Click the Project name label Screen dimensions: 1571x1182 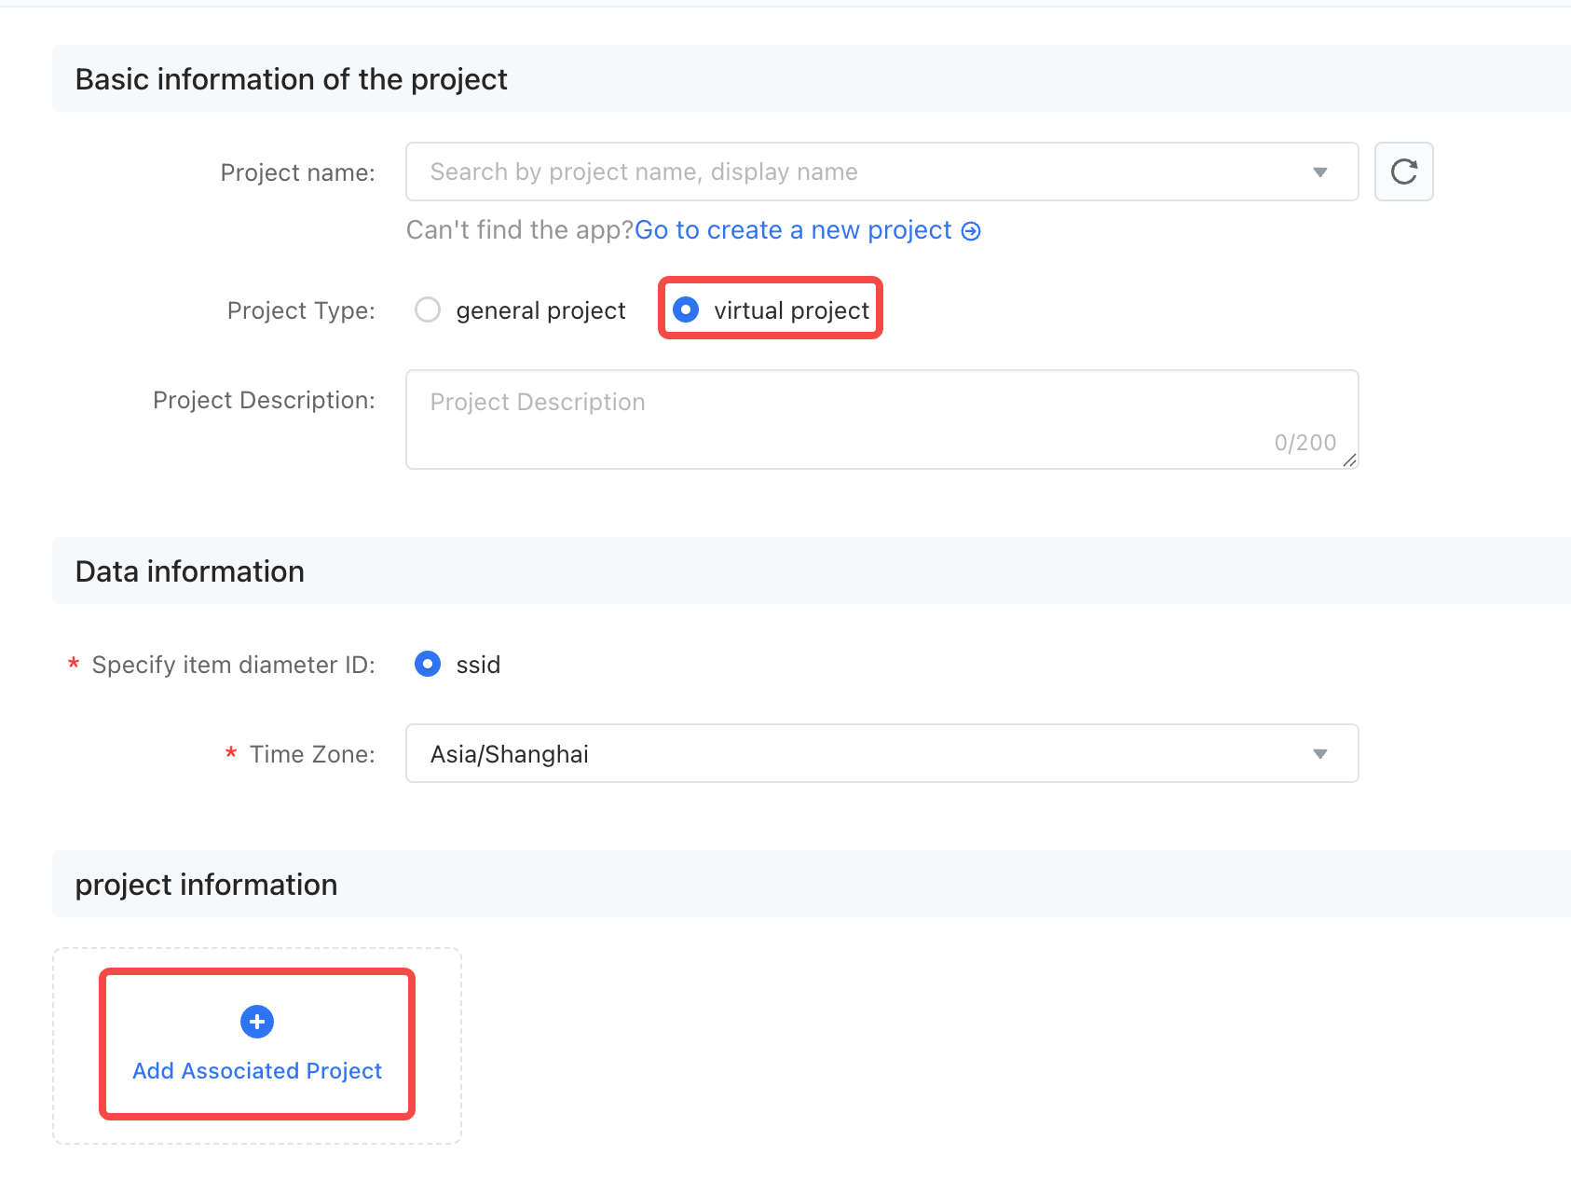coord(297,172)
